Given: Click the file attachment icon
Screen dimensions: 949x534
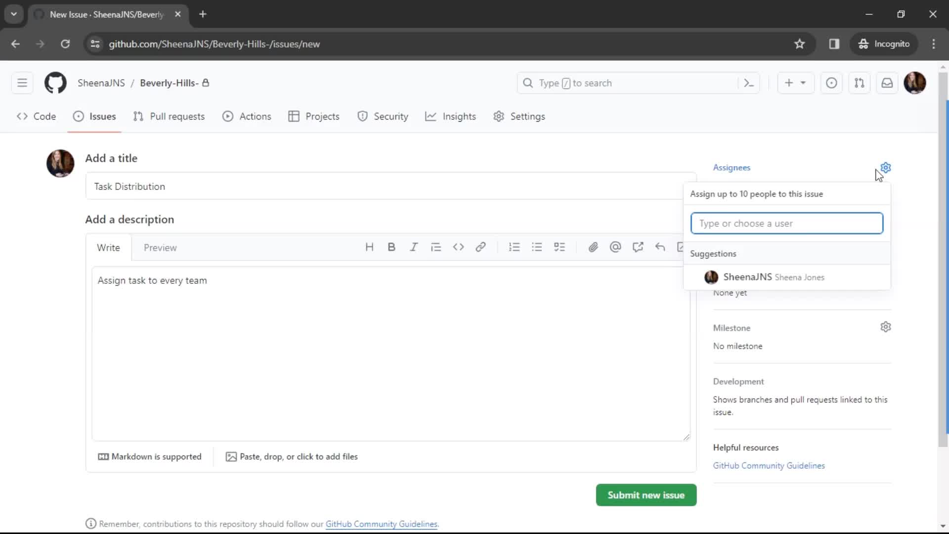Looking at the screenshot, I should coord(593,247).
